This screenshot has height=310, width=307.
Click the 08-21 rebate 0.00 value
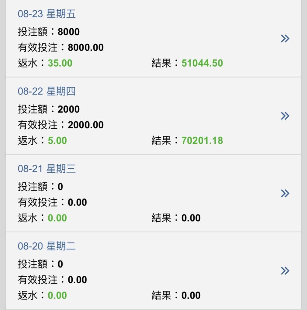point(57,218)
